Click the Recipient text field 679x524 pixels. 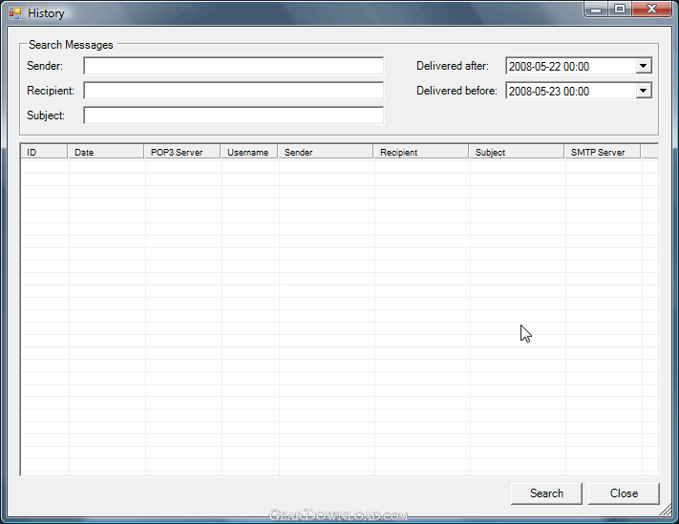233,91
